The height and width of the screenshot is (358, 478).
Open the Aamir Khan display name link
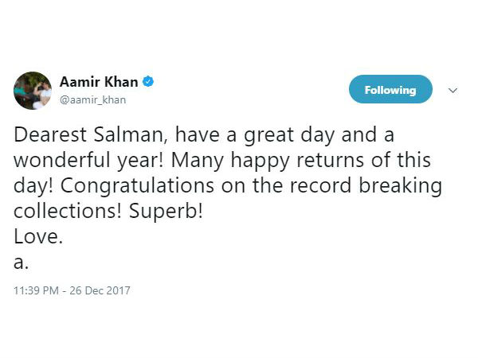tap(99, 82)
